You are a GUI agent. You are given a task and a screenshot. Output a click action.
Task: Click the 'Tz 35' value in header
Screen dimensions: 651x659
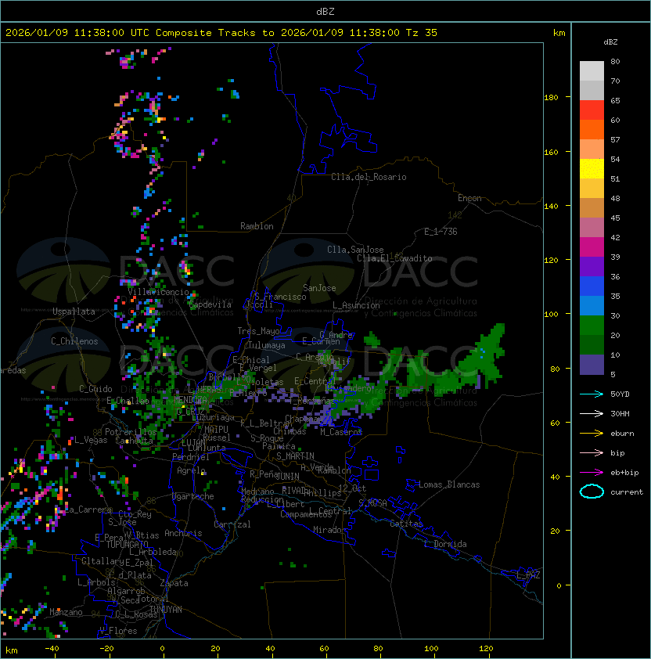(x=422, y=33)
